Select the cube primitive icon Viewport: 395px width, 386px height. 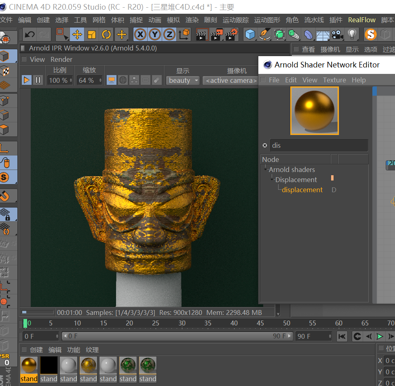250,35
